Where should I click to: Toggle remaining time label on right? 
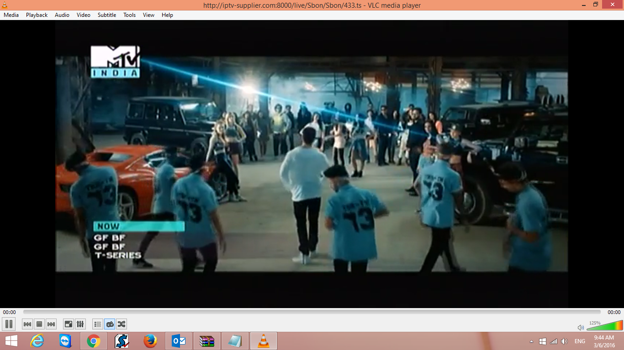click(614, 312)
